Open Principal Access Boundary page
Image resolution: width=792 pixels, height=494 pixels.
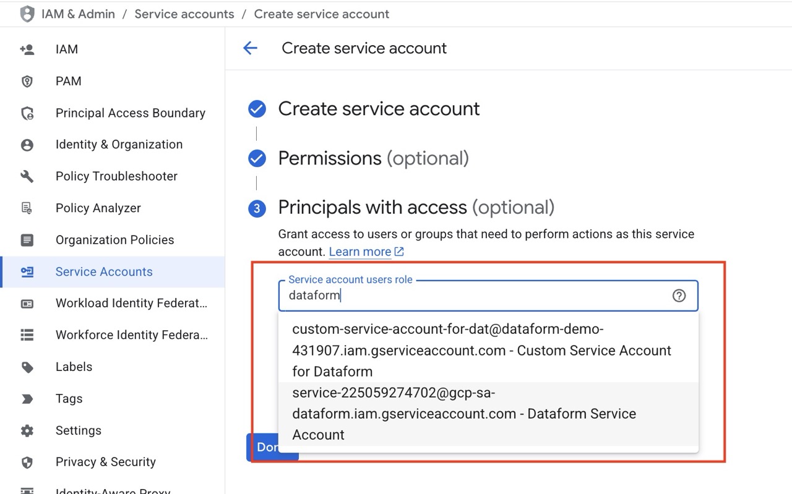coord(130,113)
